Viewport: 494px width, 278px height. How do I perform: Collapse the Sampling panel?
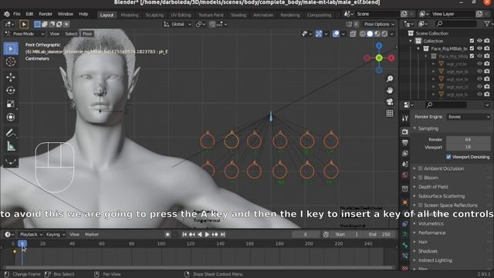[x=428, y=129]
